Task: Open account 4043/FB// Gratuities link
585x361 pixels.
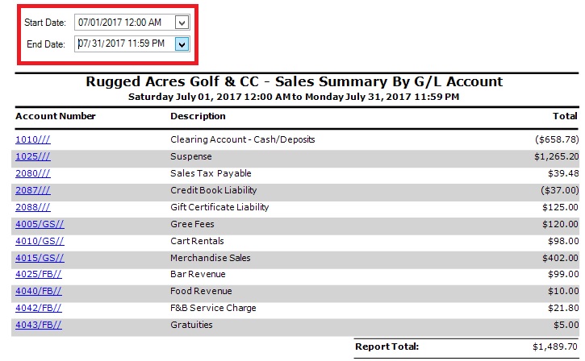Action: [x=38, y=325]
